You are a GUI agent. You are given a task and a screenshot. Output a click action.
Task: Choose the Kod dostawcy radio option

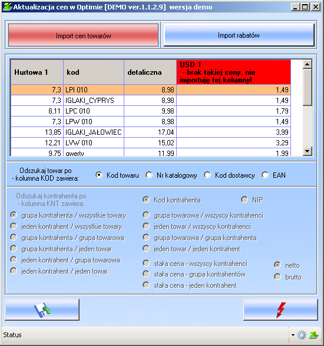[x=207, y=175]
